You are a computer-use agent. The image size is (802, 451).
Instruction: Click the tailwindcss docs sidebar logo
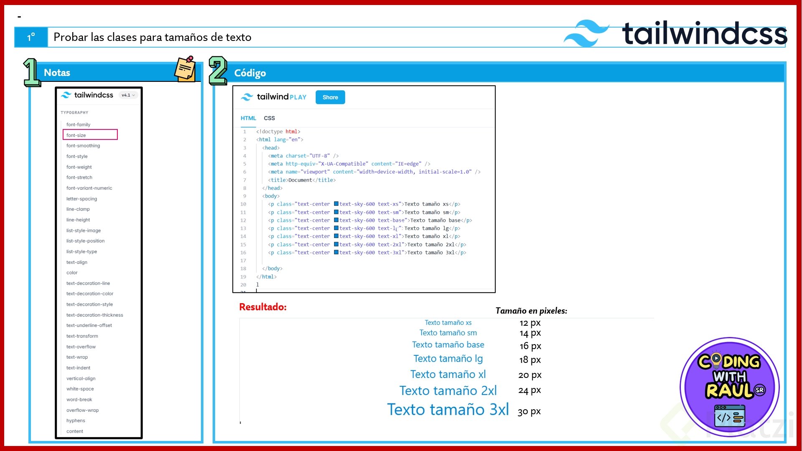click(x=87, y=95)
